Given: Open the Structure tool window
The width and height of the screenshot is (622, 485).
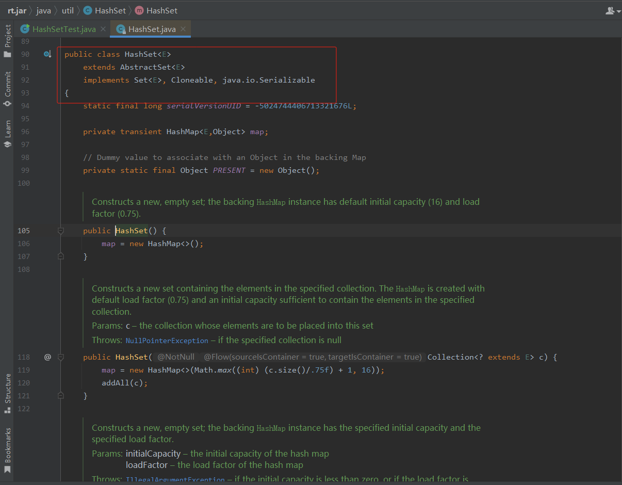Looking at the screenshot, I should [x=7, y=394].
